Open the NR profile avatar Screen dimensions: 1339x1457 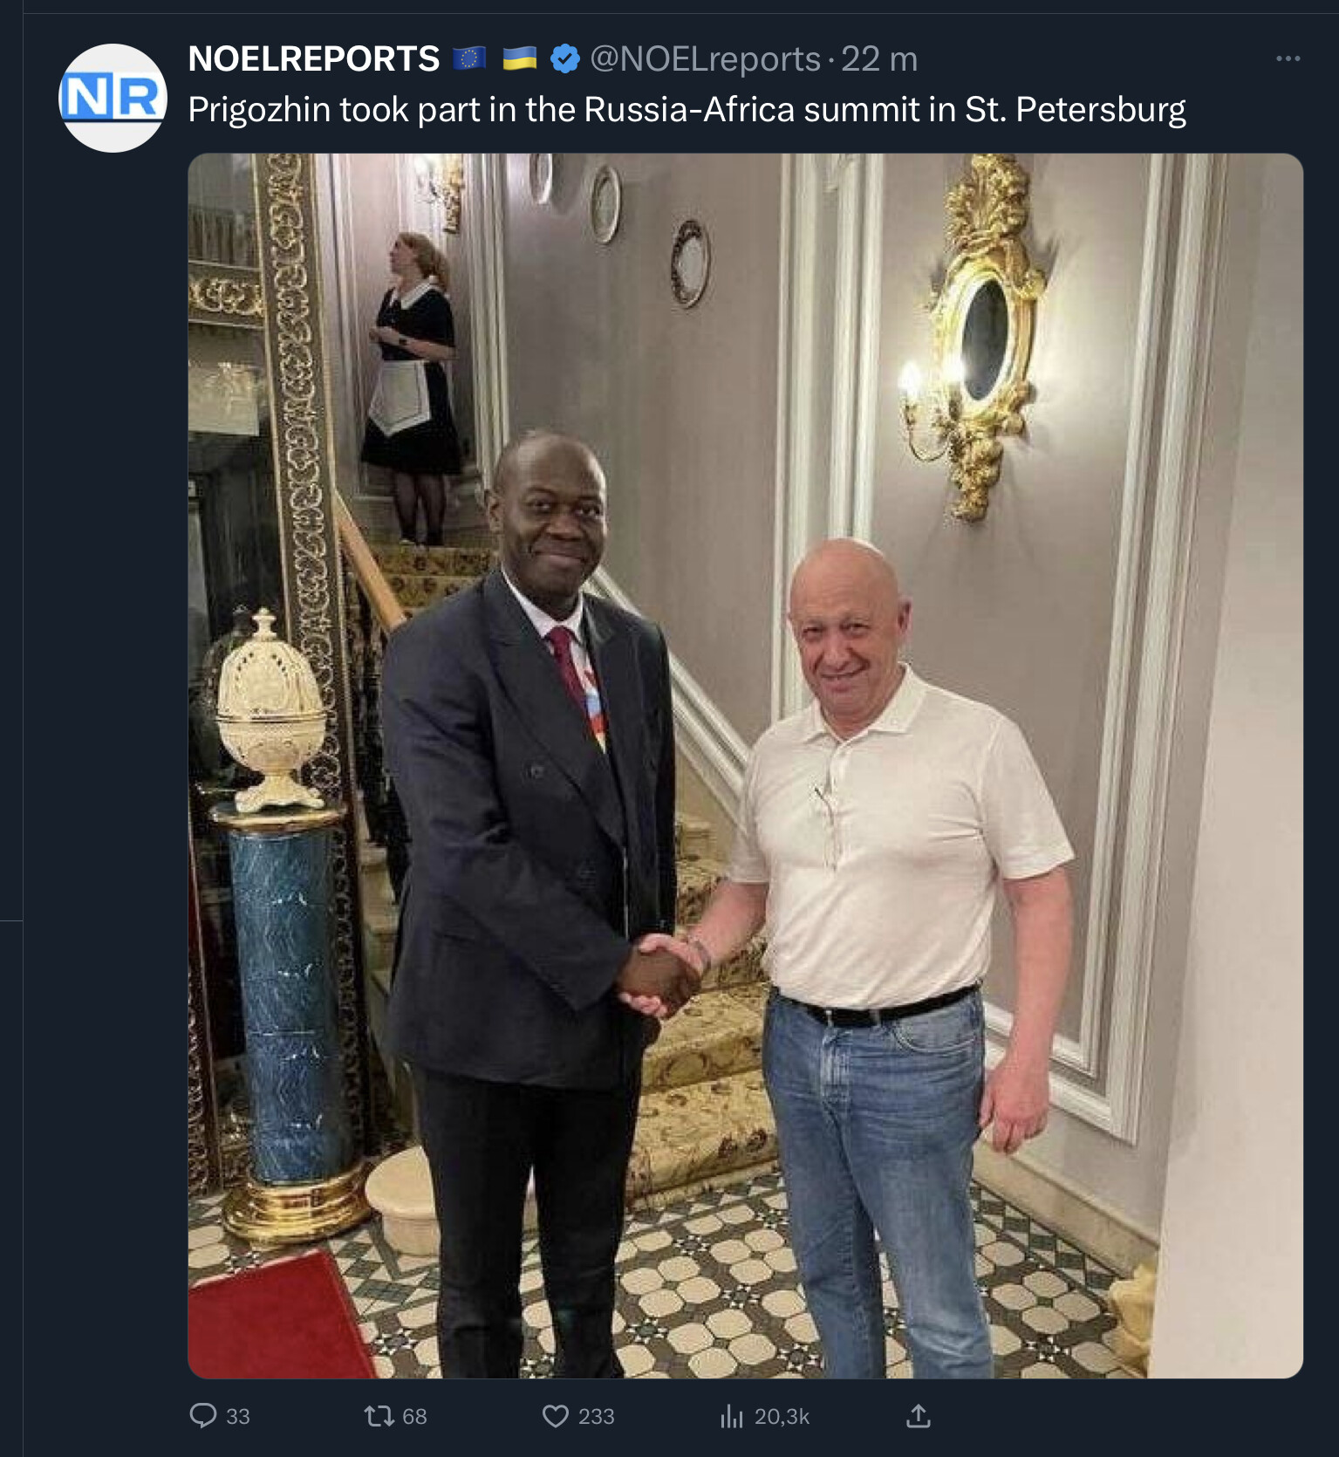[x=113, y=98]
